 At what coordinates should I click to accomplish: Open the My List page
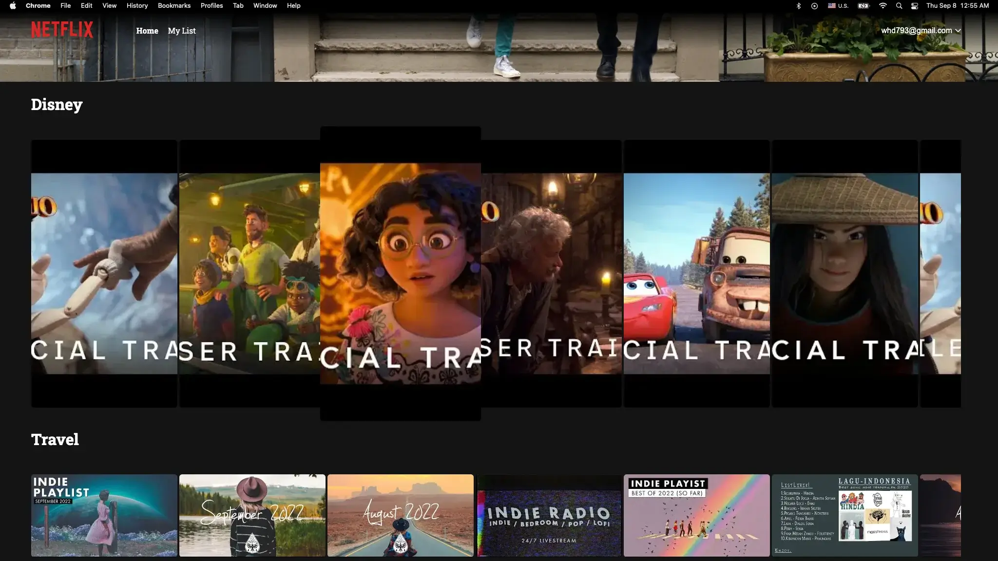coord(182,31)
